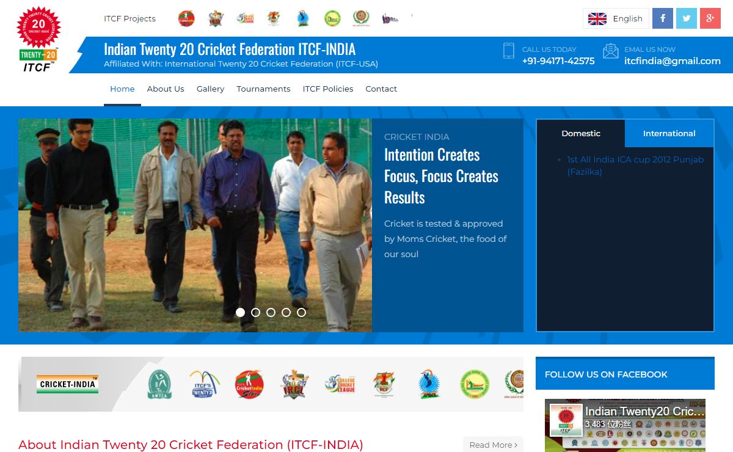Open the 1st All India ICA cup 2012 link

click(635, 166)
